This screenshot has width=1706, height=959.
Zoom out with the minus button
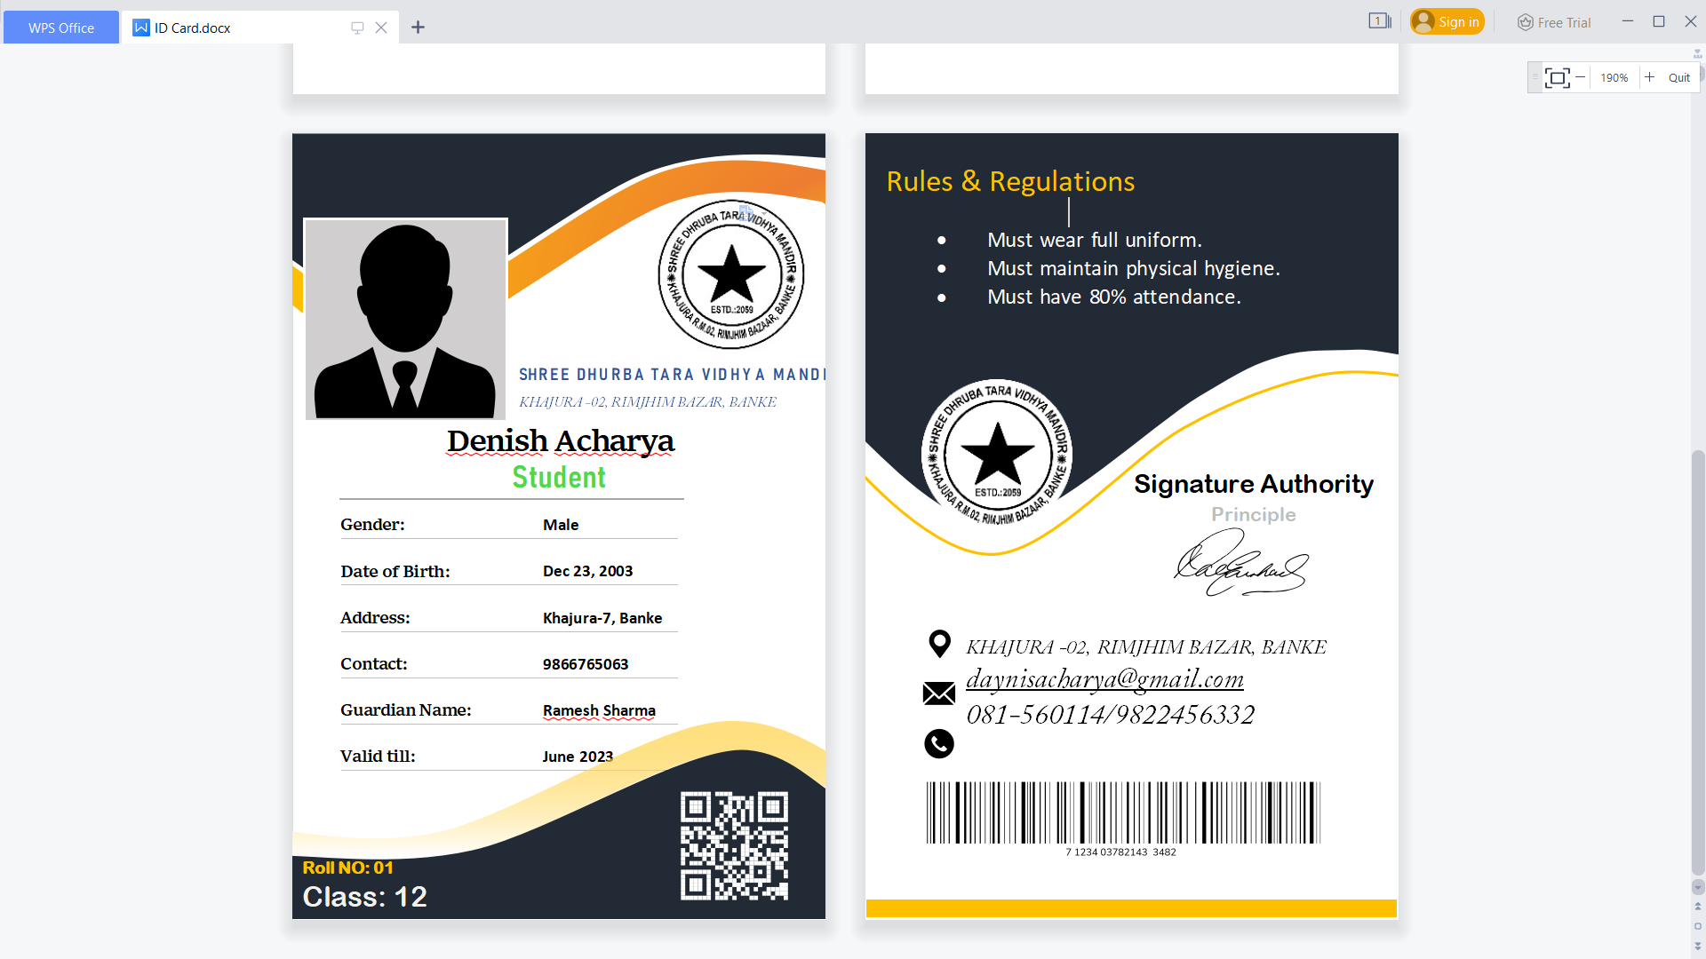[1581, 78]
